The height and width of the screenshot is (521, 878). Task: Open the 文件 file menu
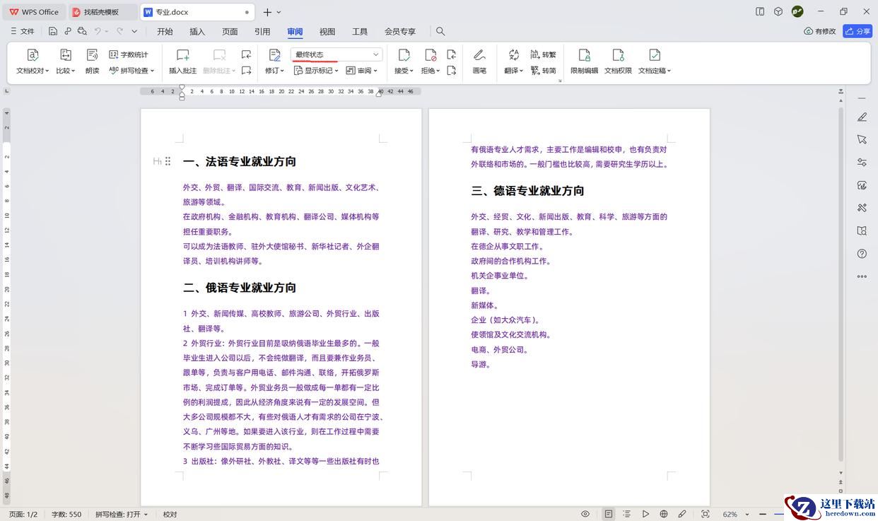point(22,32)
